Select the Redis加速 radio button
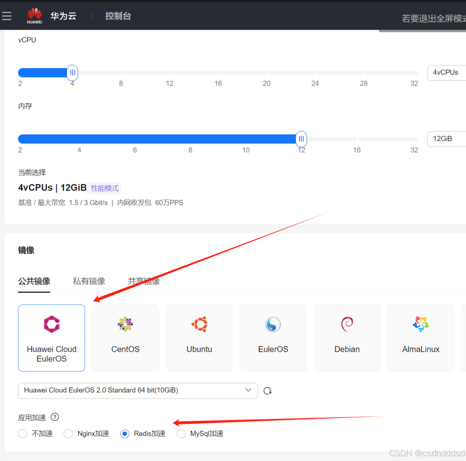The width and height of the screenshot is (466, 461). [x=125, y=434]
